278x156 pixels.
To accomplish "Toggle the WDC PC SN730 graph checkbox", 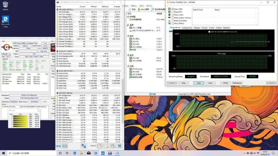I will 209,32.
